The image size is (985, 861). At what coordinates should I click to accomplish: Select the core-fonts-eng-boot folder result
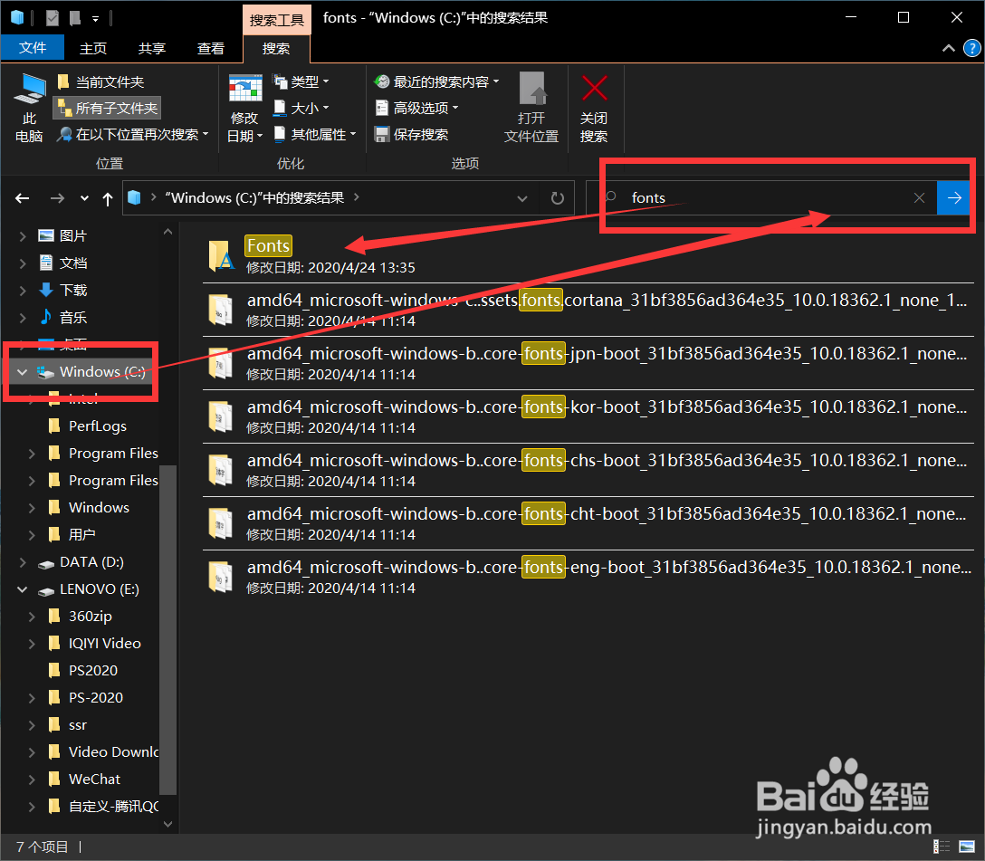click(588, 577)
